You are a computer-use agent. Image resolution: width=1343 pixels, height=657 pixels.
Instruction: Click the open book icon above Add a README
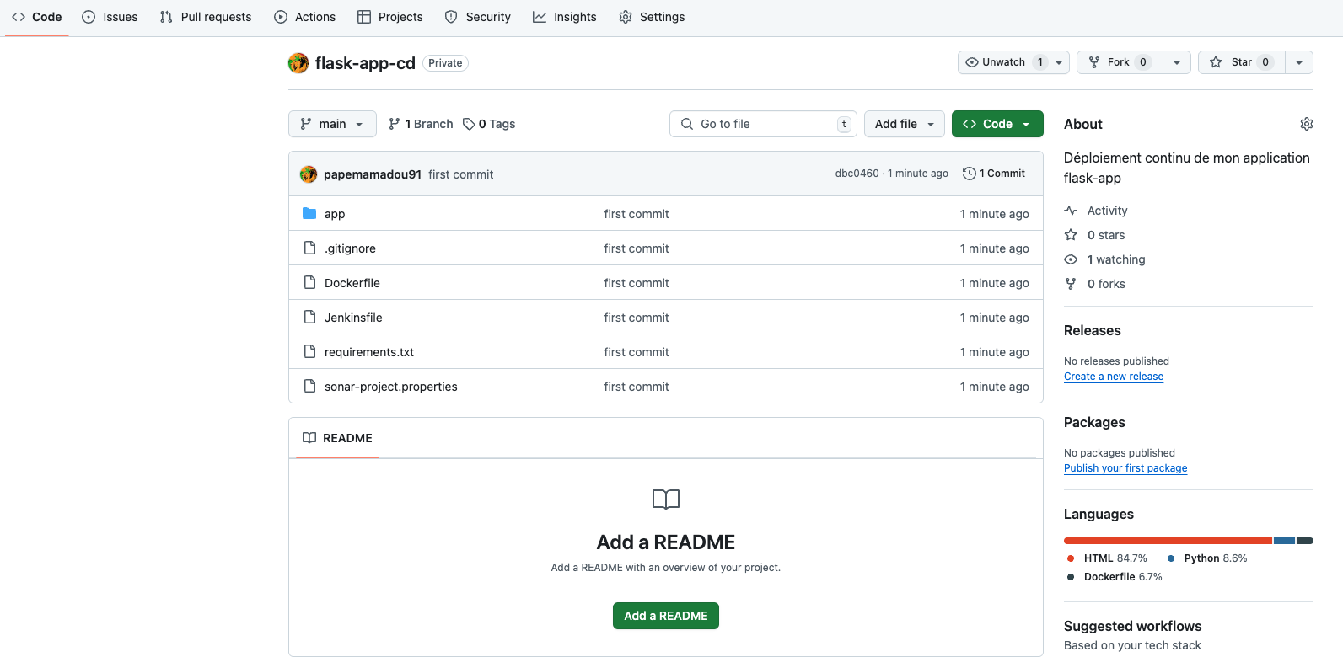pyautogui.click(x=665, y=499)
